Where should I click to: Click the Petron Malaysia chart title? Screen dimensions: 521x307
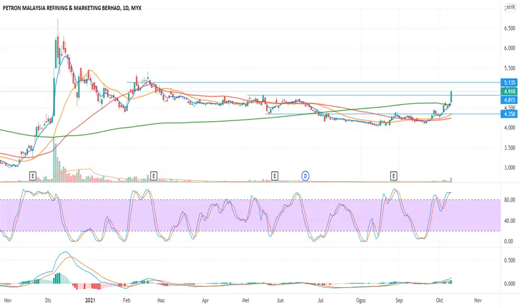coord(72,8)
